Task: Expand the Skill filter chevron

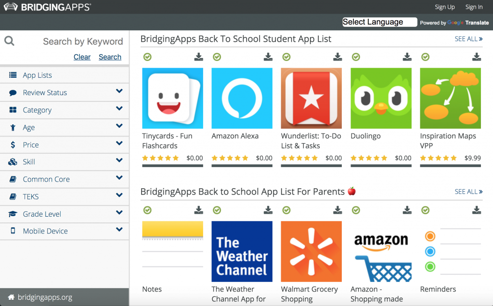Action: (119, 160)
